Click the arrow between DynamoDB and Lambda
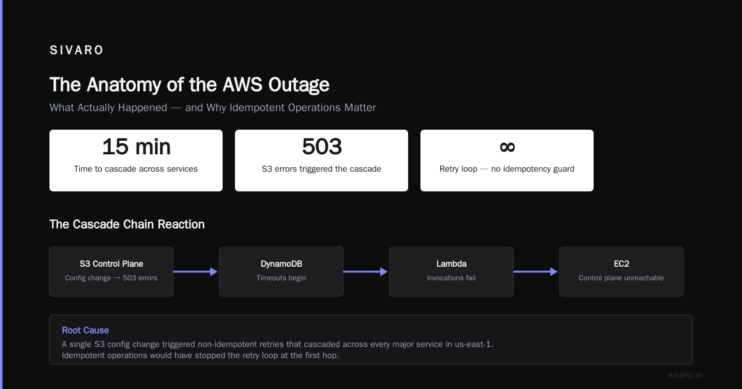The width and height of the screenshot is (742, 389). point(366,272)
